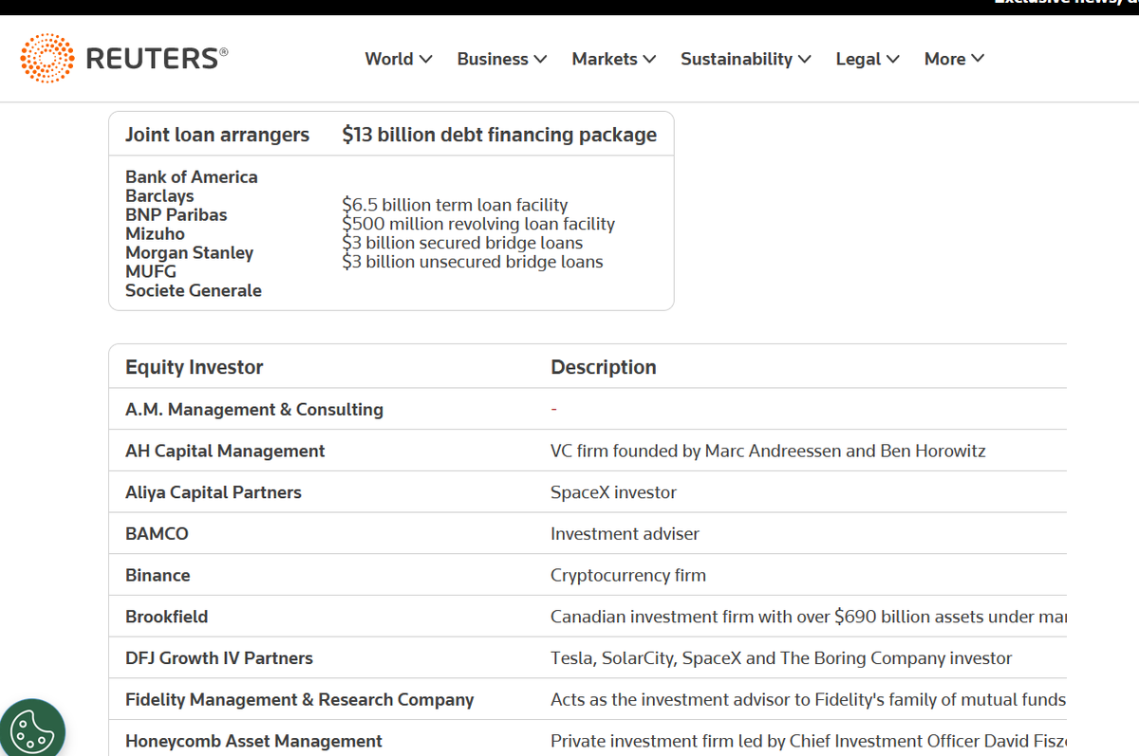Click '$3 billion unsecured bridge loans' line
Viewport: 1139px width, 756px height.
[x=473, y=262]
